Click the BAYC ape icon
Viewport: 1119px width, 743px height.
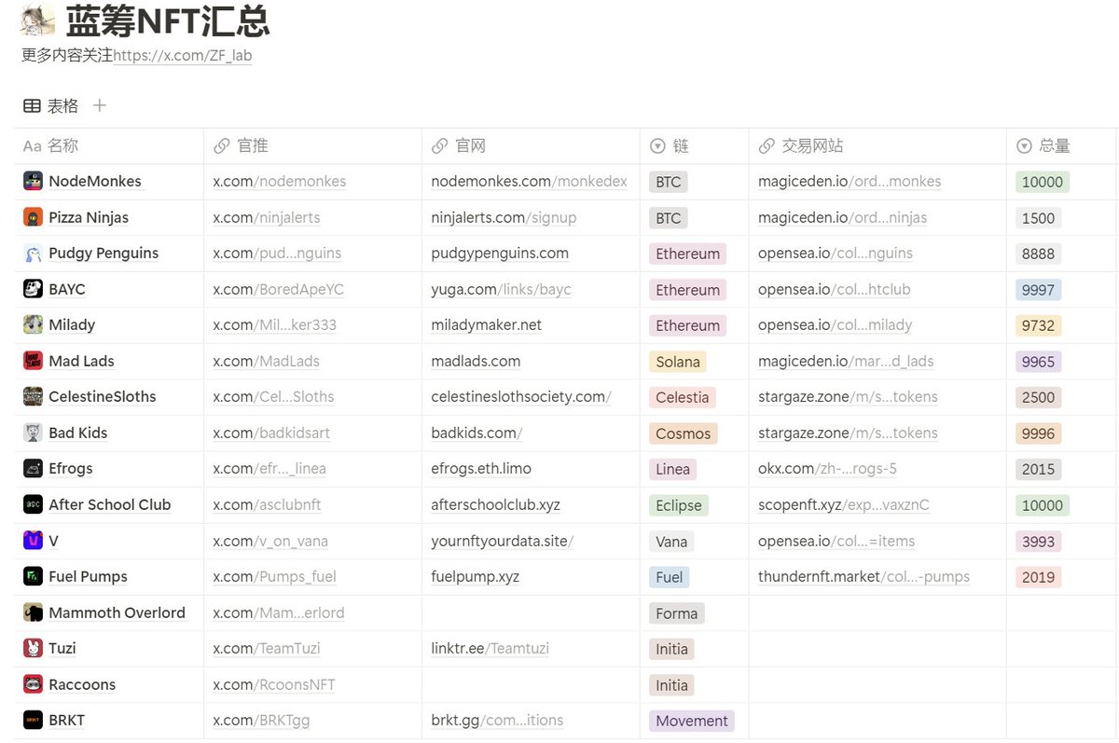tap(33, 289)
